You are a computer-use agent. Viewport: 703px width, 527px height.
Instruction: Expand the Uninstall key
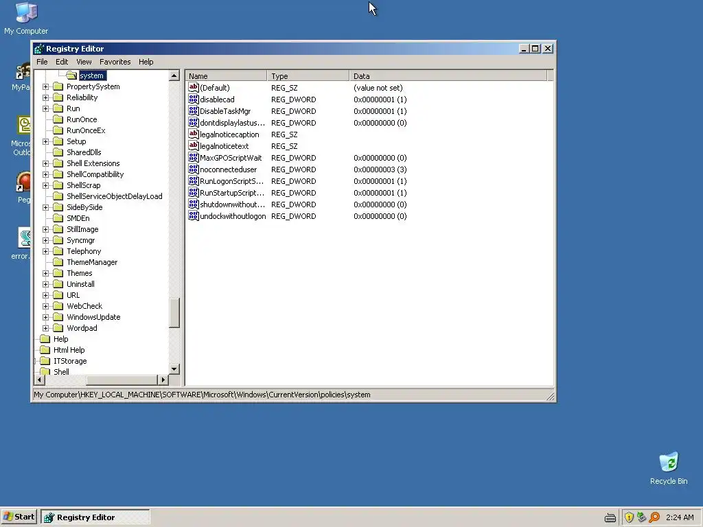click(46, 284)
